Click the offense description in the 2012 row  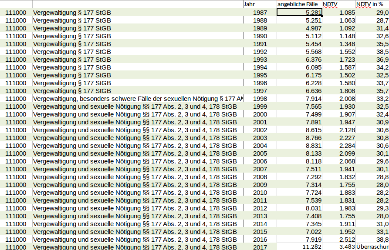click(x=135, y=208)
